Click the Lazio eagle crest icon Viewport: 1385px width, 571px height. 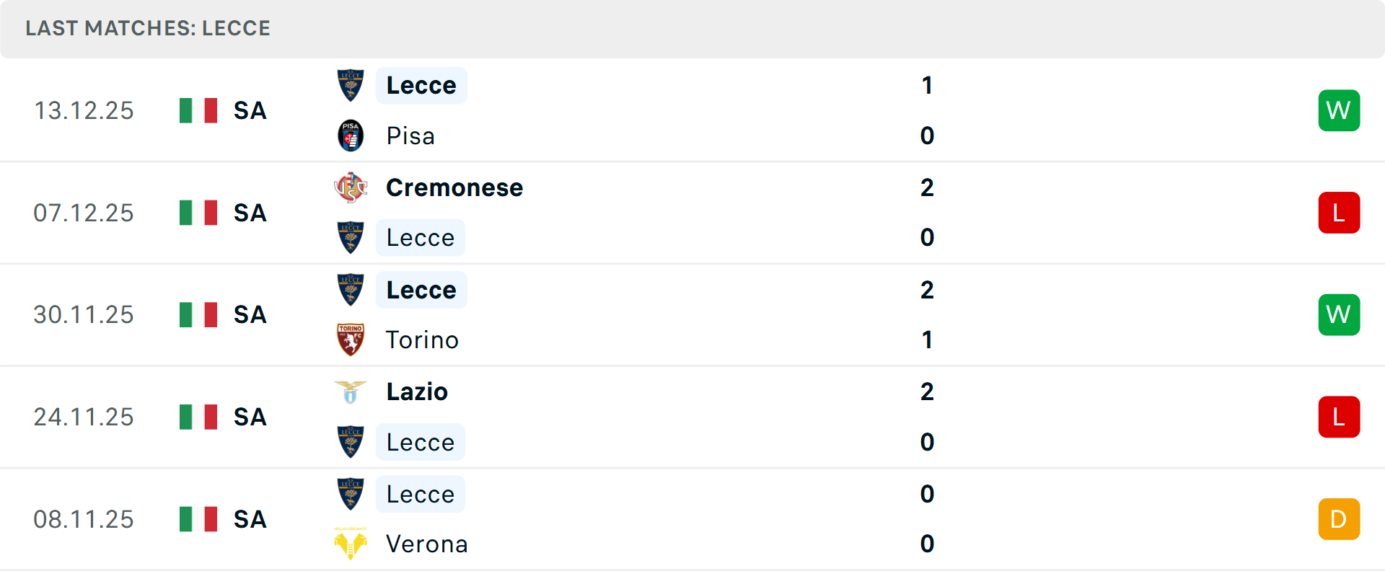click(351, 391)
